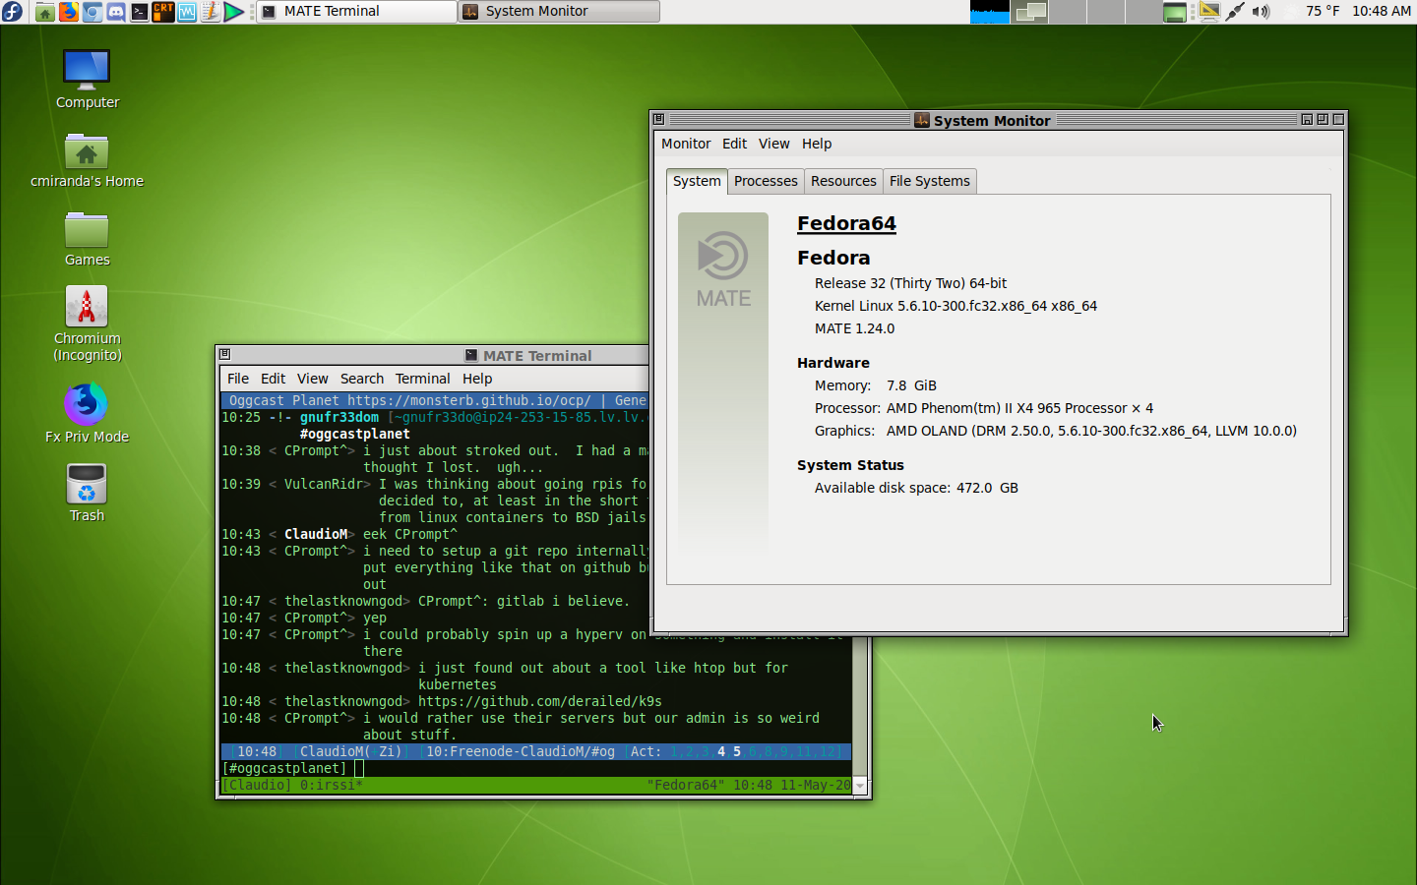The height and width of the screenshot is (885, 1417).
Task: Open the View menu in MATE Terminal
Action: tap(313, 379)
